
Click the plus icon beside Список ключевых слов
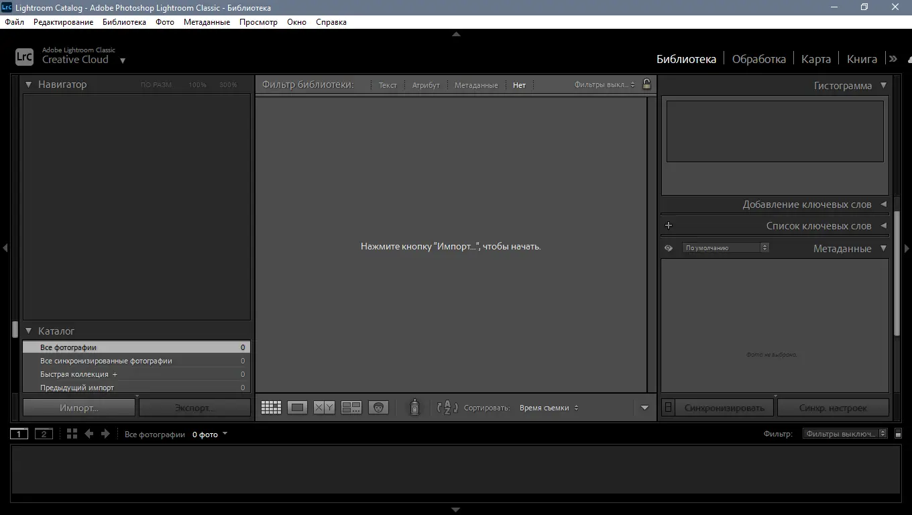click(x=669, y=226)
